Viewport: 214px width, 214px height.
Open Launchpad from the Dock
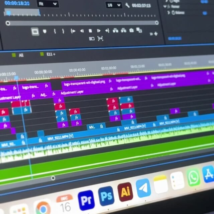[x=19, y=210]
